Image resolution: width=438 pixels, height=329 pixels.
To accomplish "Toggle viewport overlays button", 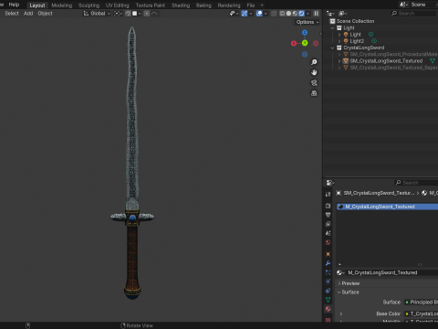I will click(259, 14).
